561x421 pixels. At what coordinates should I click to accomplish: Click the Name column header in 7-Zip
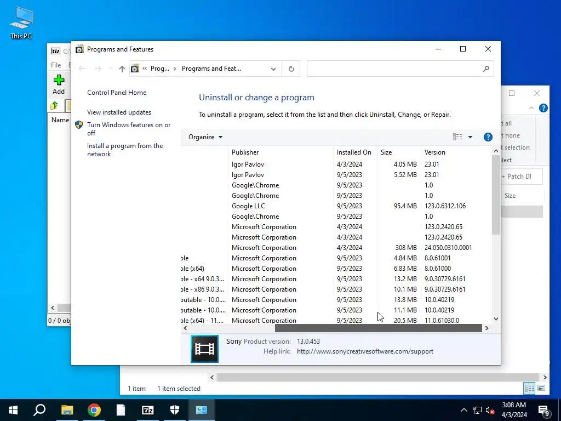pos(60,120)
